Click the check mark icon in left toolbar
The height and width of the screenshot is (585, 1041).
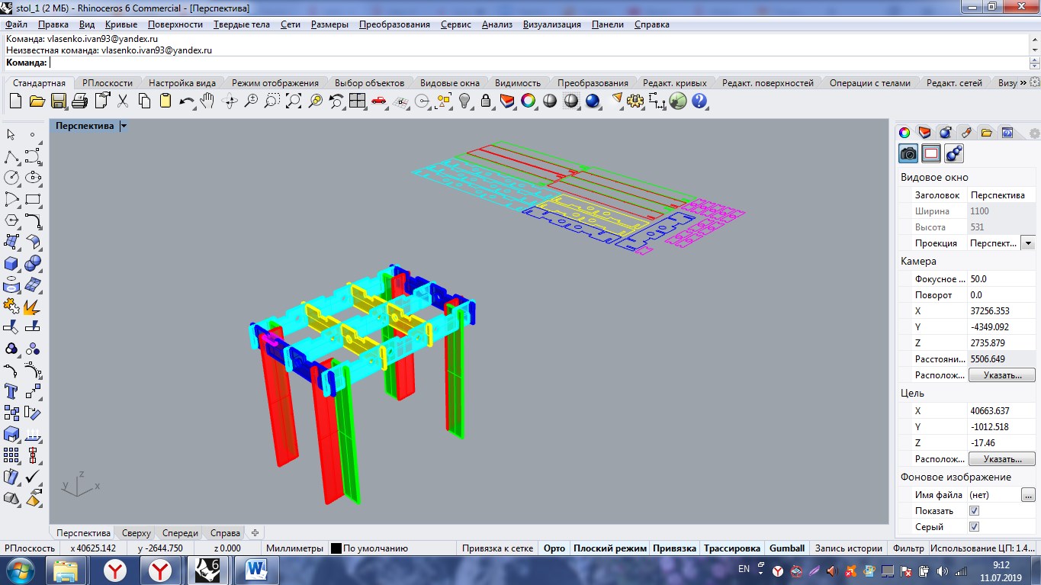[x=33, y=477]
